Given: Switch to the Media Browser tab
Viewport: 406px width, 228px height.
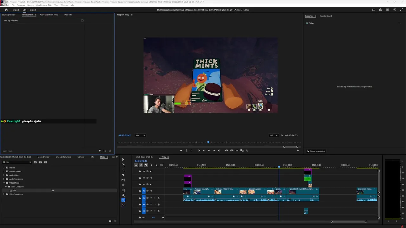Looking at the screenshot, I should 43,157.
